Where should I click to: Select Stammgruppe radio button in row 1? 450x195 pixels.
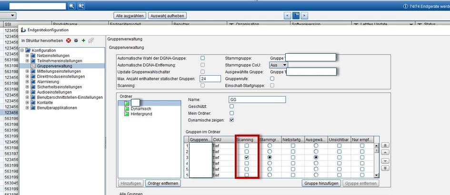(270, 146)
